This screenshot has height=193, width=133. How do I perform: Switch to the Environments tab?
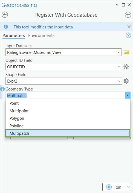(x=41, y=36)
